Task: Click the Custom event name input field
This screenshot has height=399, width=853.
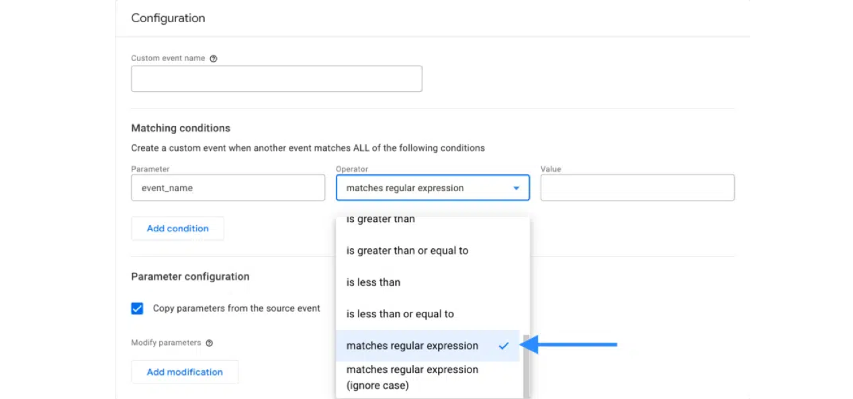Action: click(x=277, y=78)
